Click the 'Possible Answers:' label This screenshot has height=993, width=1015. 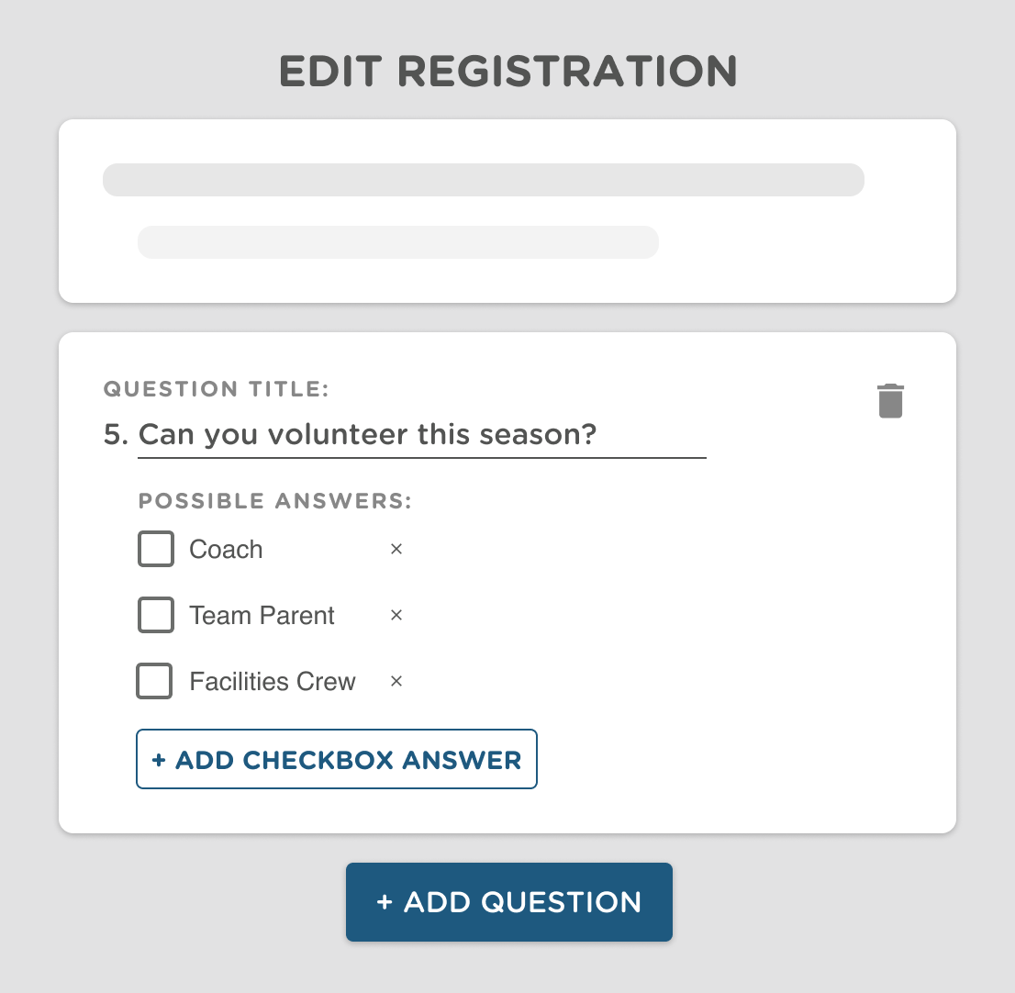273,501
